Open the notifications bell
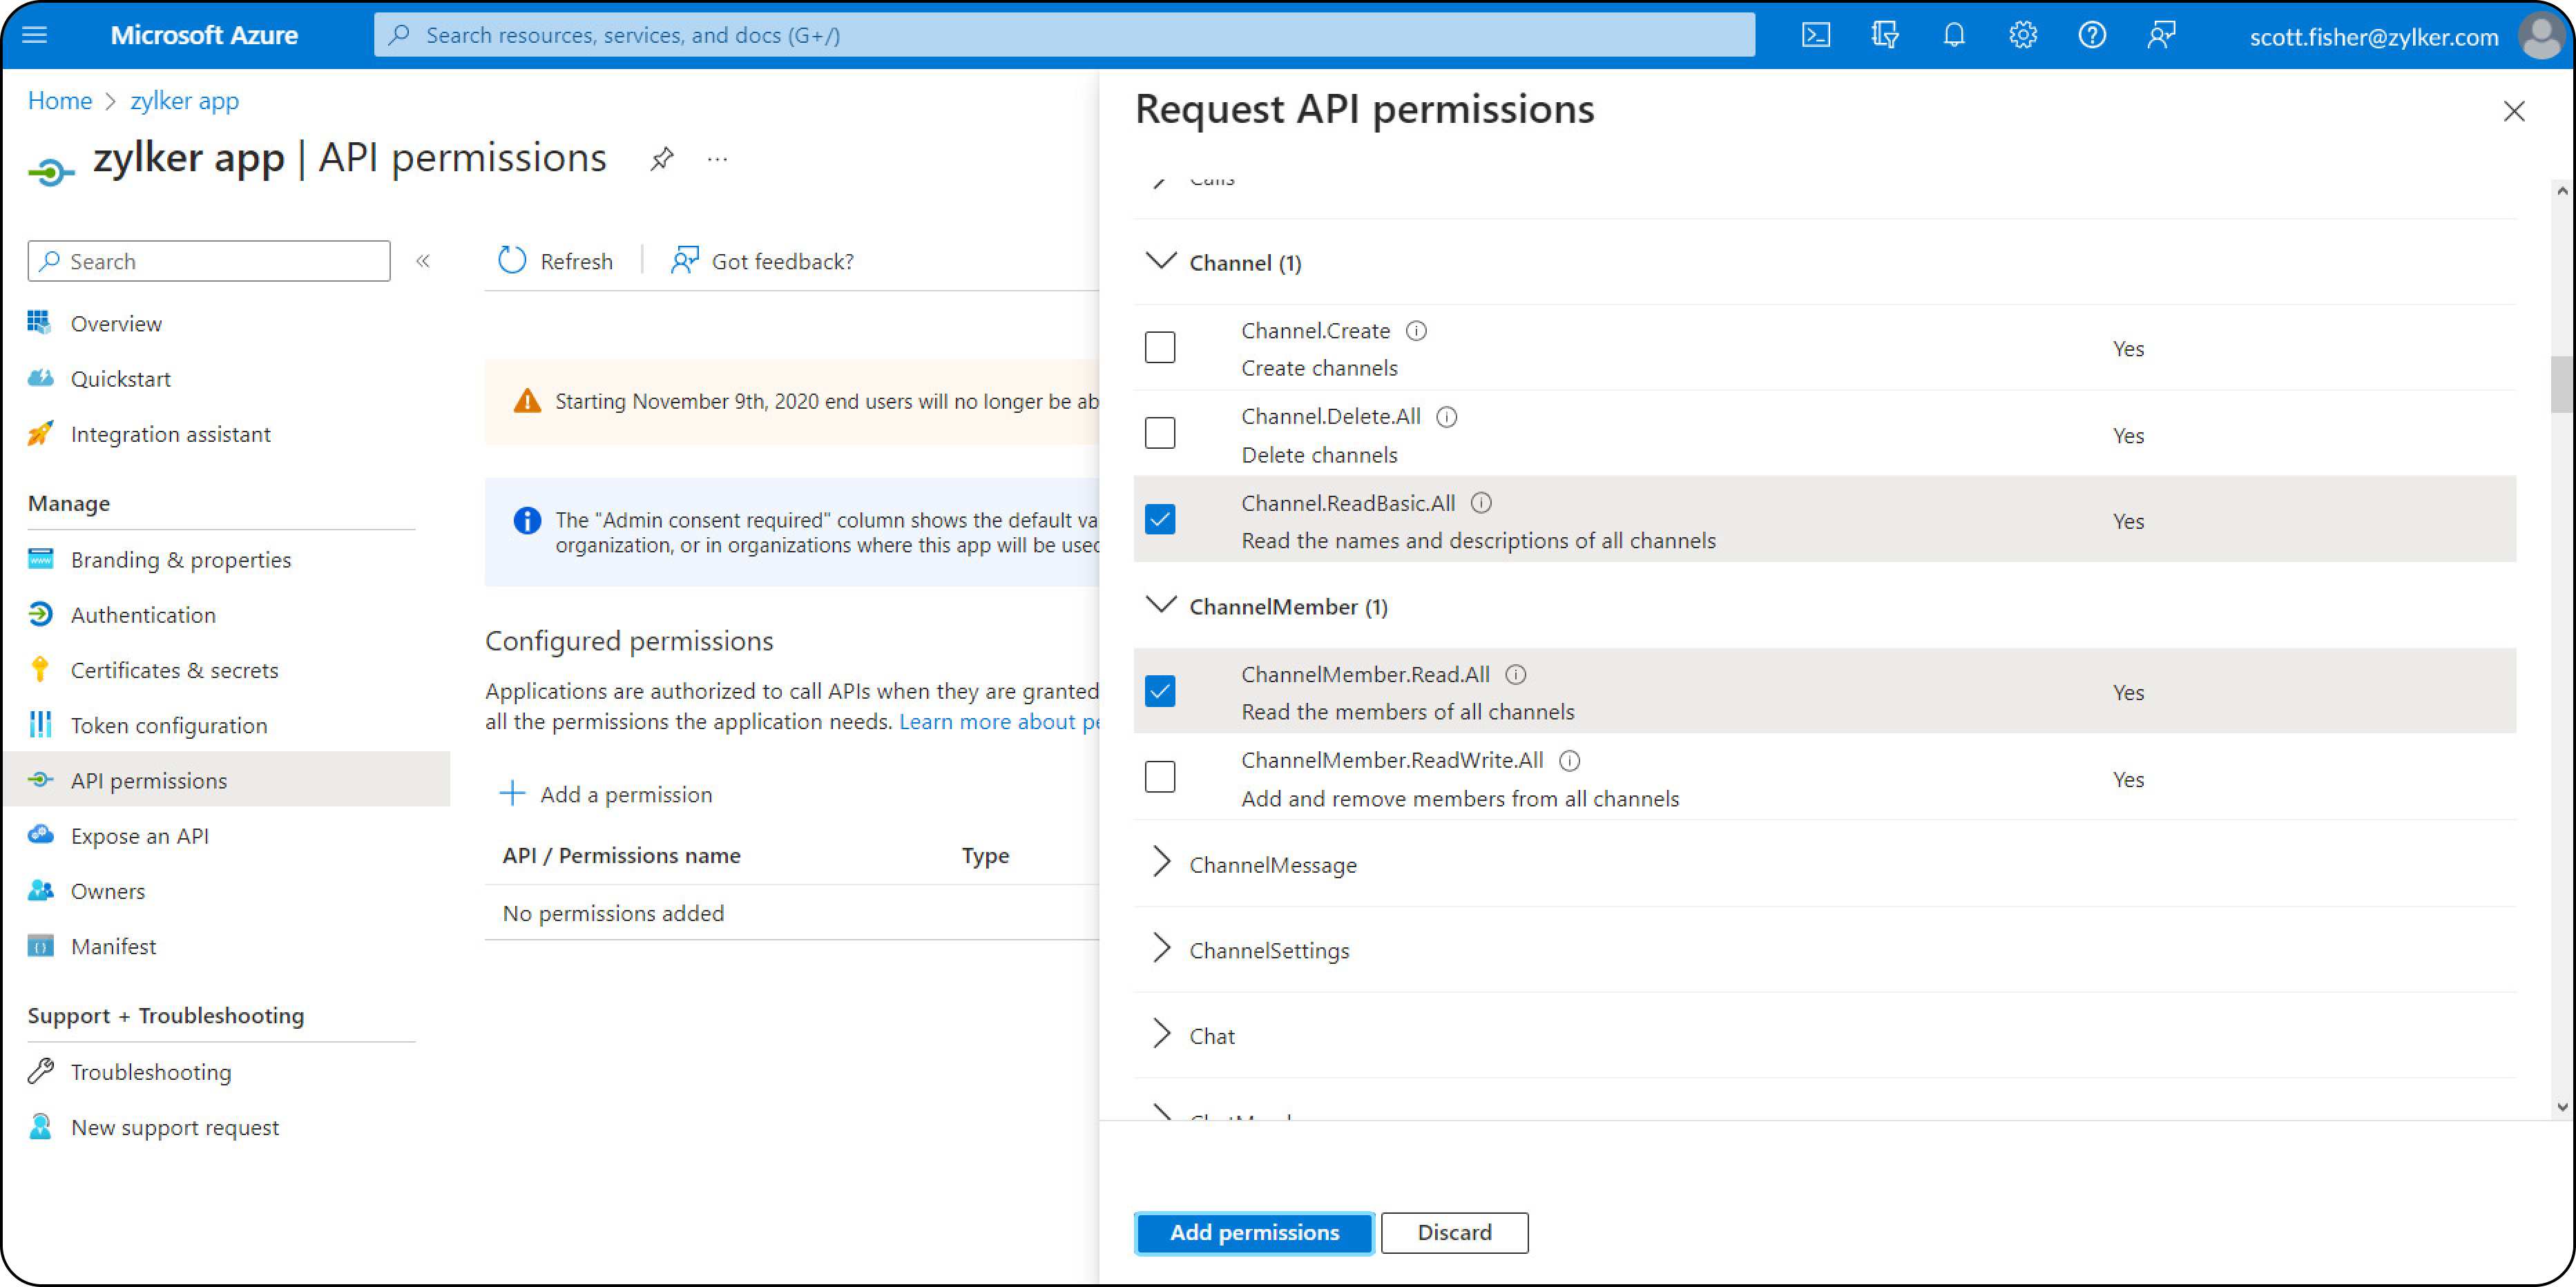Image resolution: width=2576 pixels, height=1287 pixels. pos(1953,36)
